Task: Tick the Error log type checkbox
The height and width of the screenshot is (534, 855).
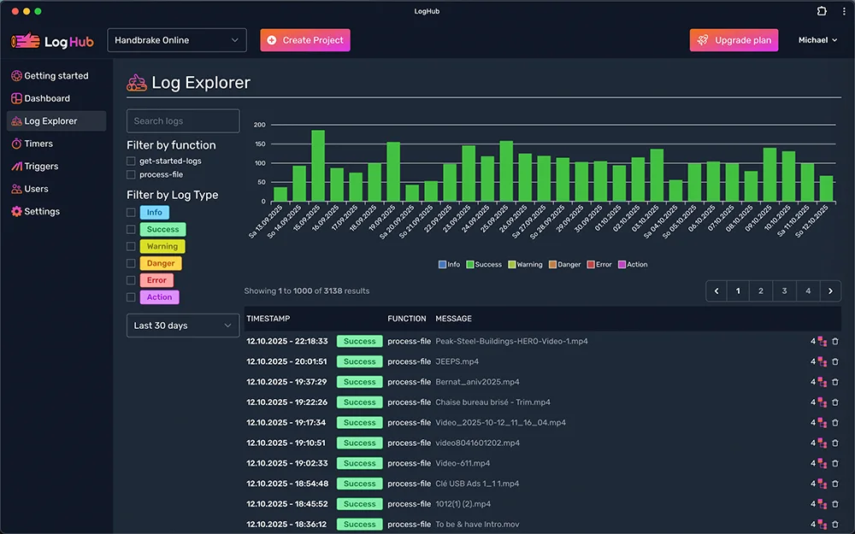Action: tap(131, 280)
